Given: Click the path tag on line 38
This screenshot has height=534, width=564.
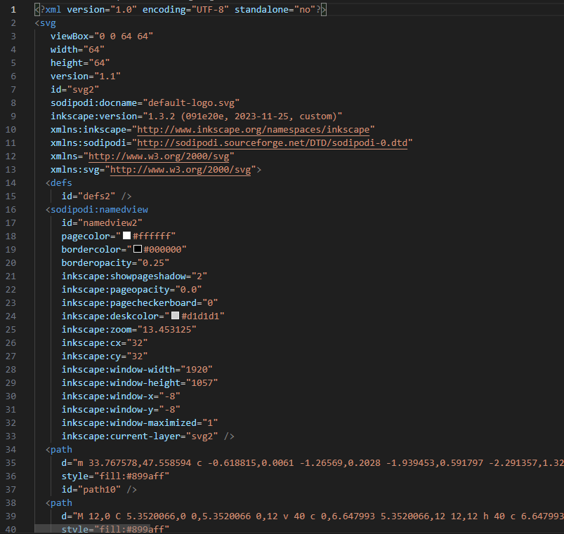Looking at the screenshot, I should click(x=61, y=502).
